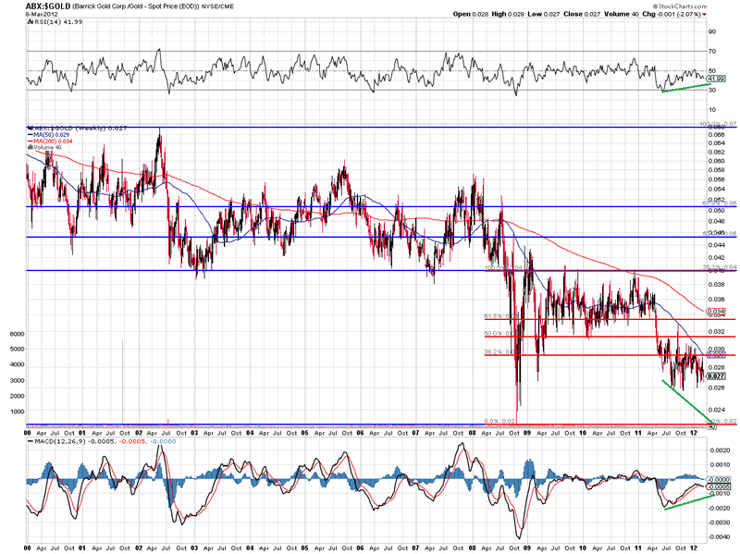This screenshot has width=740, height=554.
Task: Click the 0.064 price axis label
Action: [716, 143]
